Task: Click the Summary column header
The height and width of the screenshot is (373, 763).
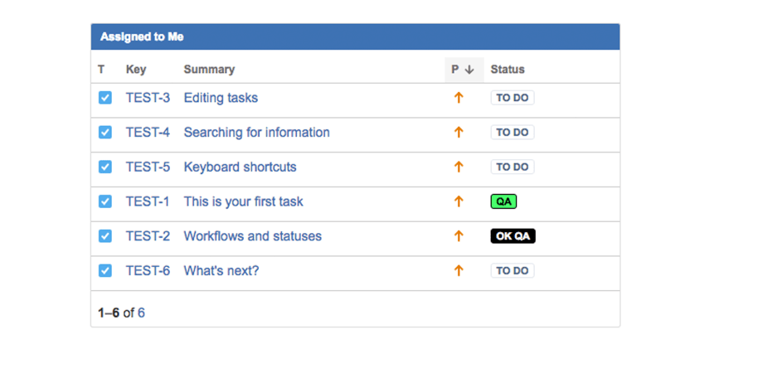Action: tap(209, 70)
